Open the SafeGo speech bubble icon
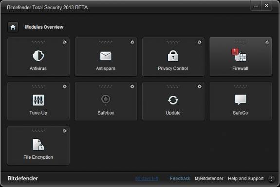The height and width of the screenshot is (187, 280). coord(241,100)
